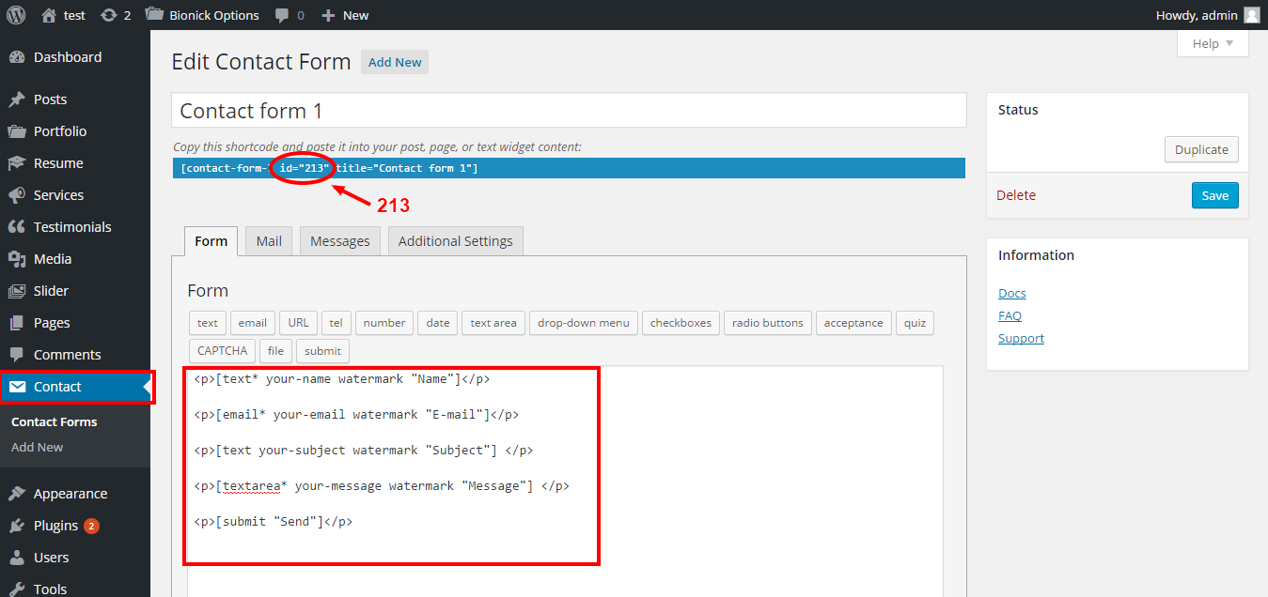The height and width of the screenshot is (597, 1268).
Task: Insert an acceptance tag
Action: pyautogui.click(x=853, y=323)
